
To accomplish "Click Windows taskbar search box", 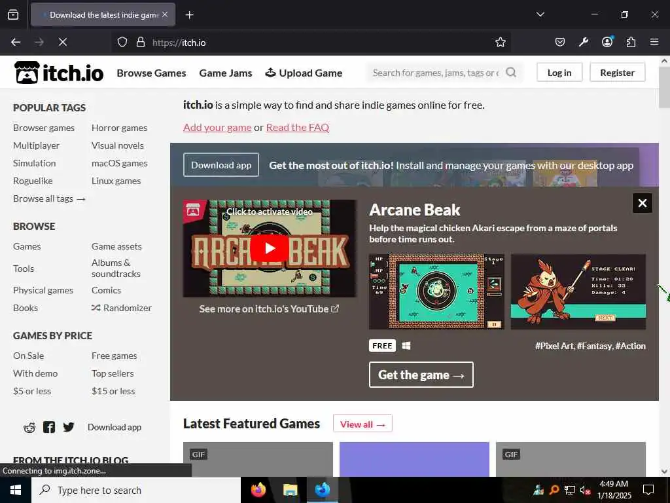I will 136,490.
